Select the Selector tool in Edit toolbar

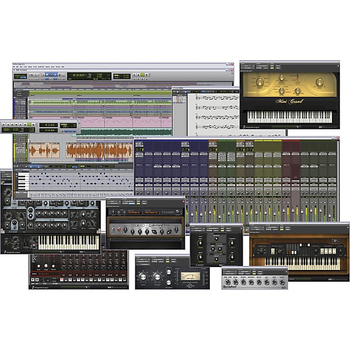click(51, 75)
